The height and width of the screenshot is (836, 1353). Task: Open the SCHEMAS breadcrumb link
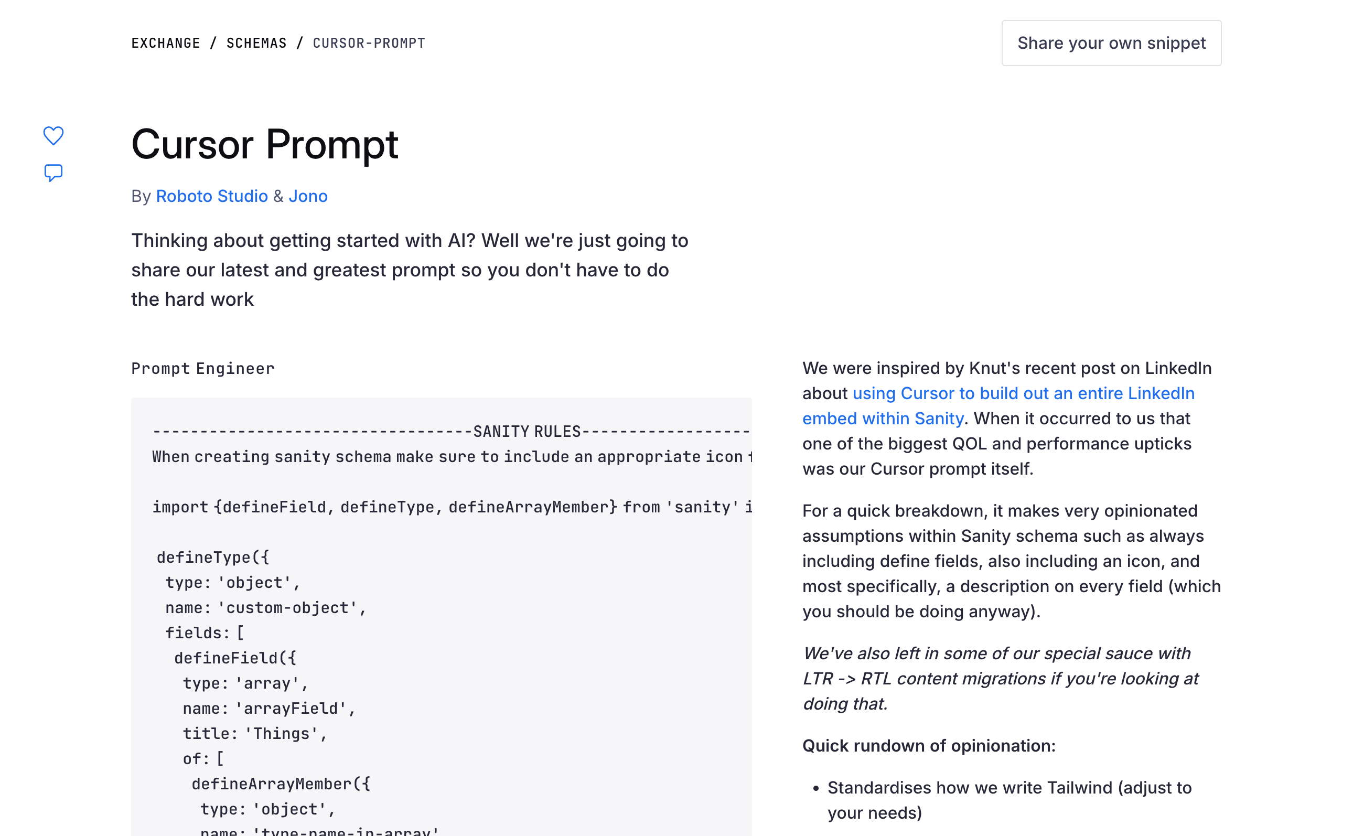tap(256, 43)
